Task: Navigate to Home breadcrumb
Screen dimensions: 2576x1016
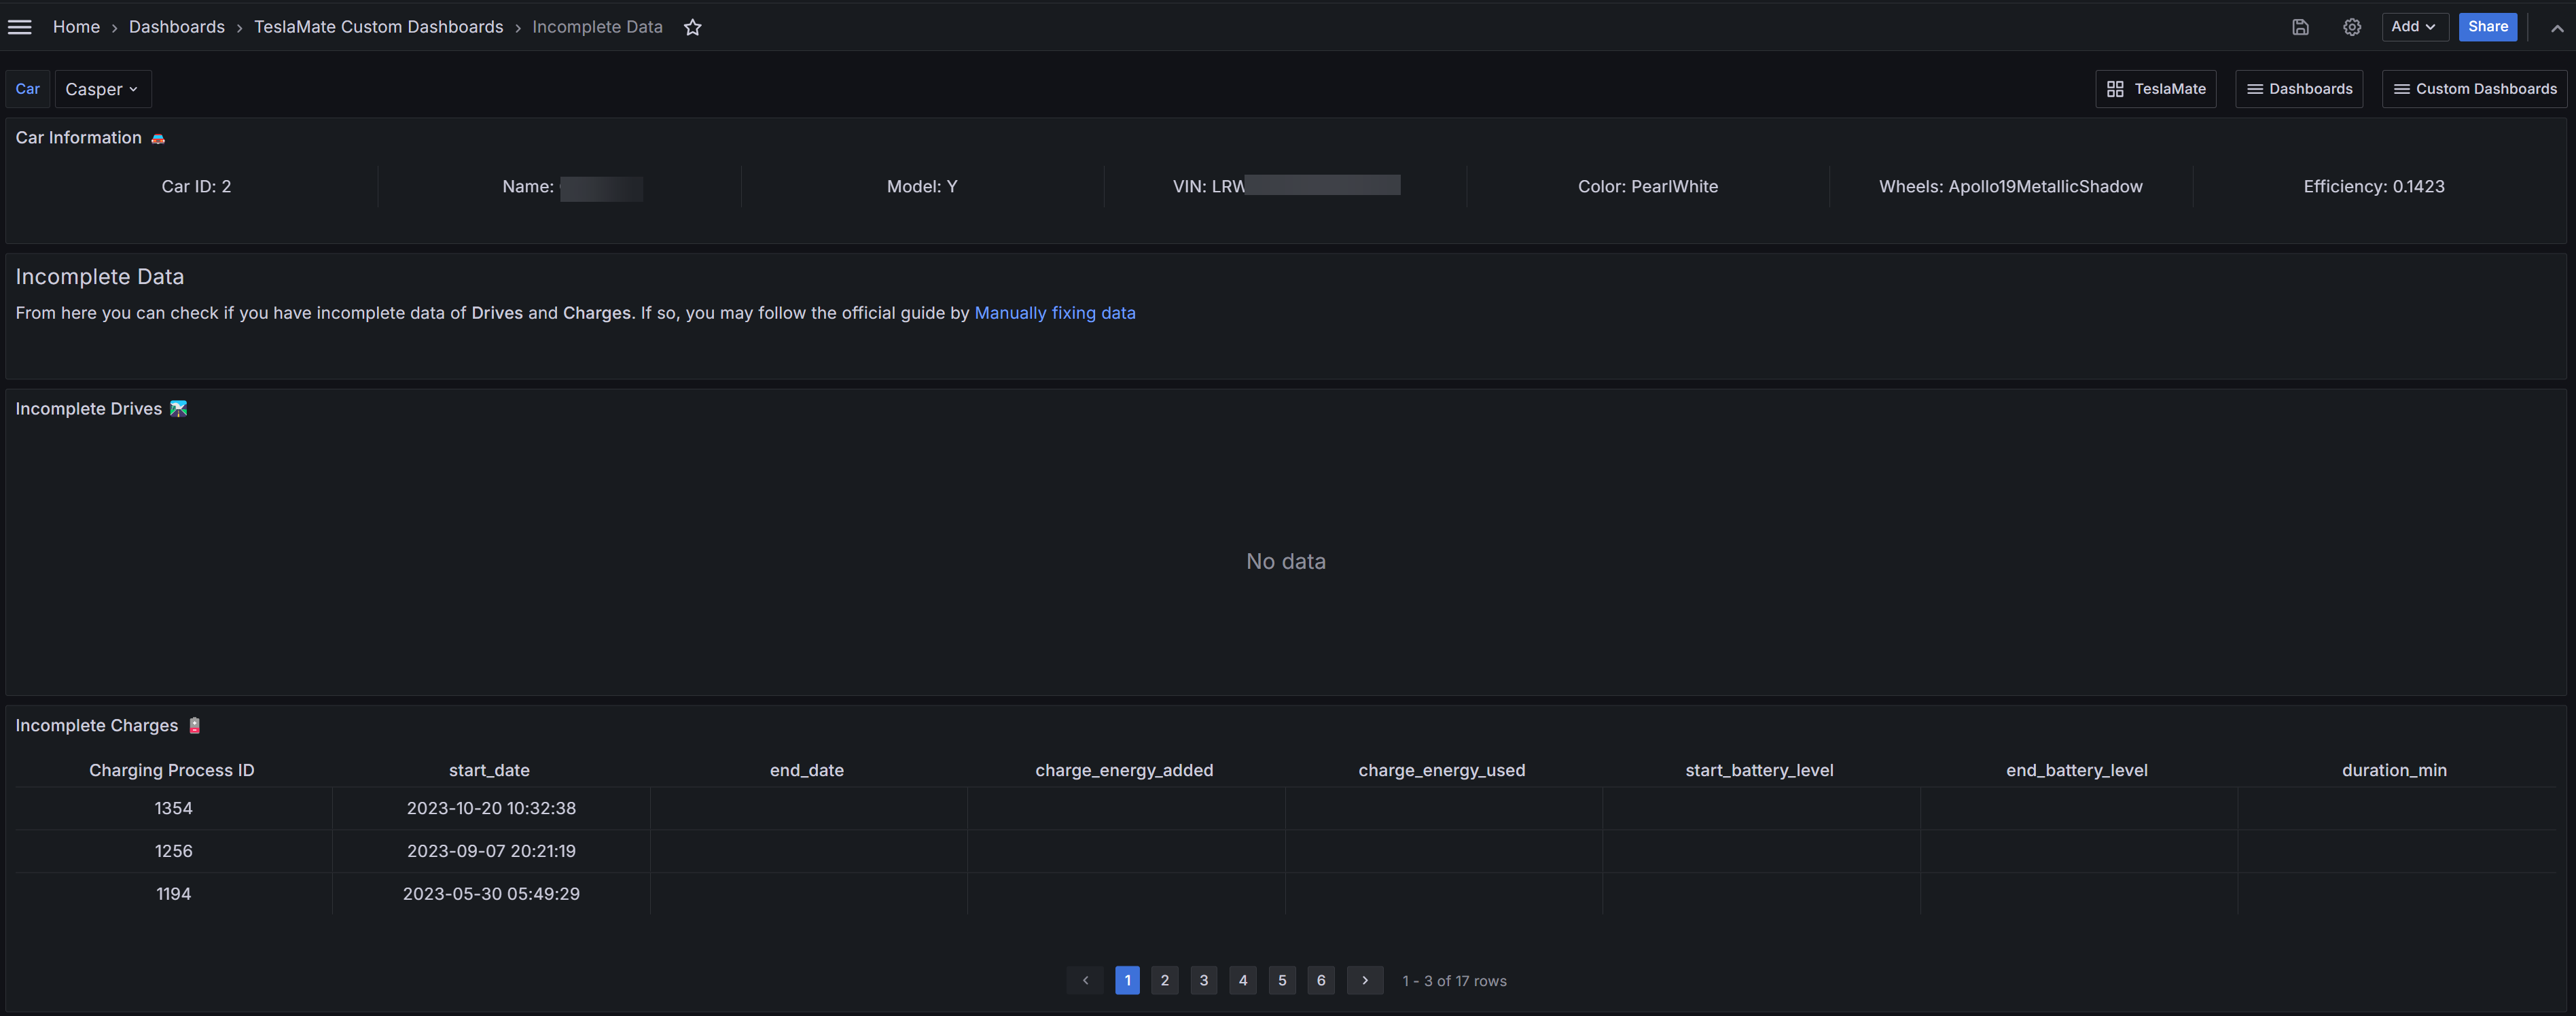Action: coord(76,27)
